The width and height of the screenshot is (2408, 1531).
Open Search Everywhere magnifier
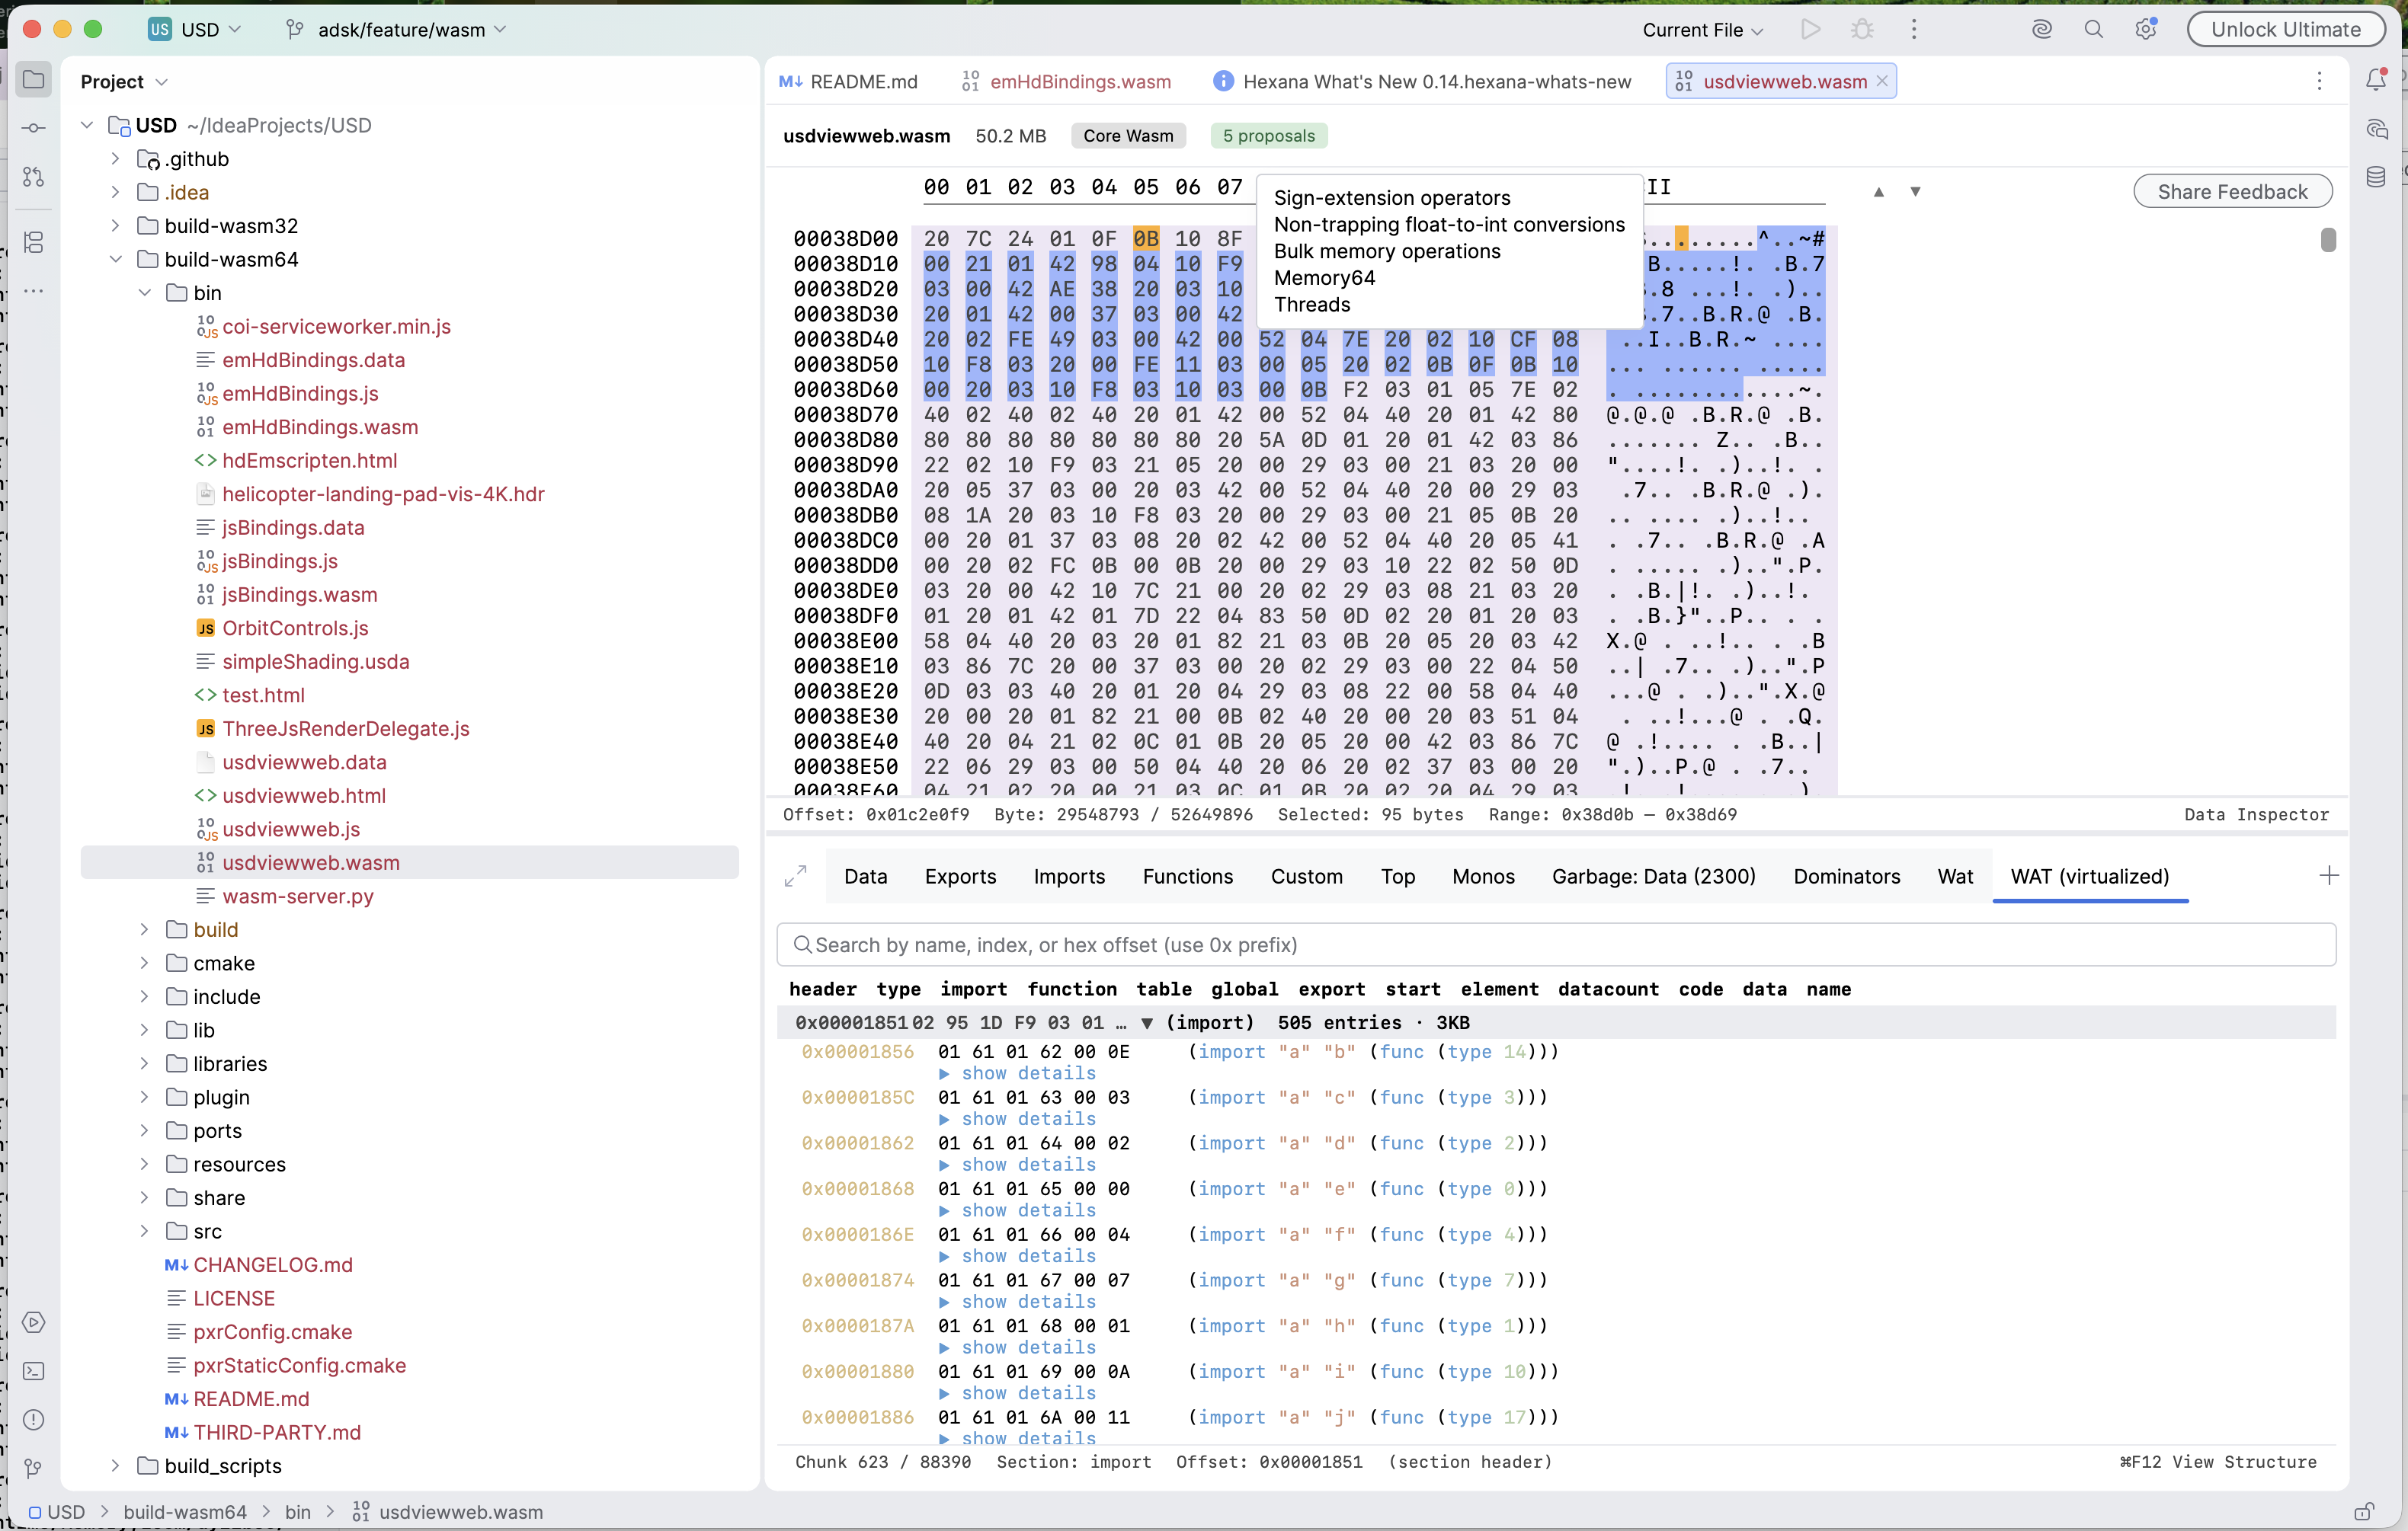(2094, 29)
